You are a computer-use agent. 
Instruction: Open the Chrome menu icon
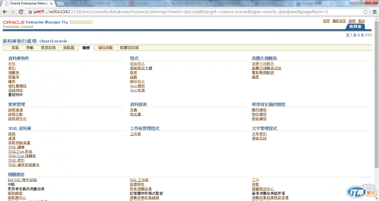point(374,11)
